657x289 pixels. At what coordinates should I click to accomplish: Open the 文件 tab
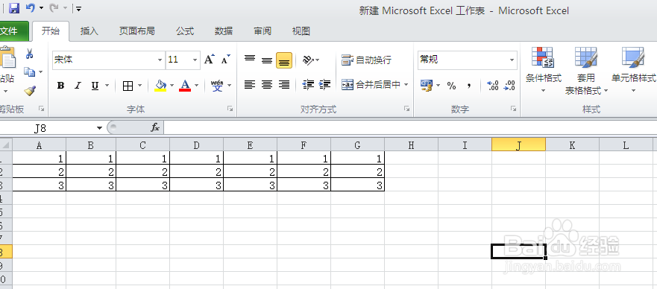(13, 31)
